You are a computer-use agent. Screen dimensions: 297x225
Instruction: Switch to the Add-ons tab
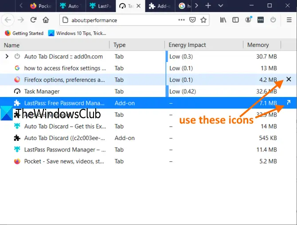point(160,6)
